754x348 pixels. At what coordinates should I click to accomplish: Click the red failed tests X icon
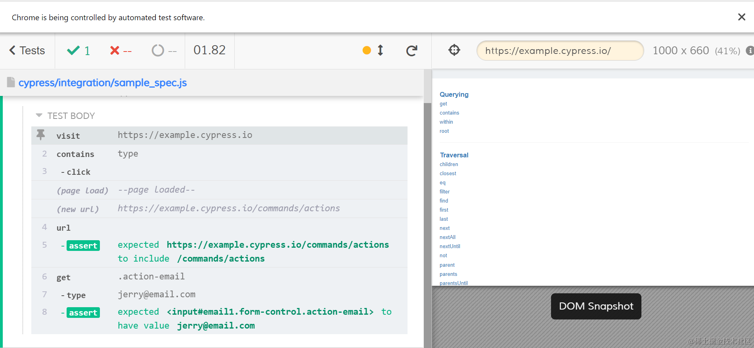click(x=115, y=50)
